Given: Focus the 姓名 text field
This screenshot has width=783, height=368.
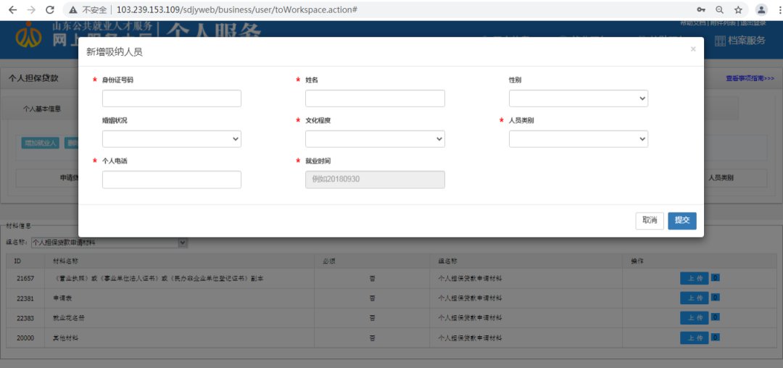Looking at the screenshot, I should tap(375, 99).
